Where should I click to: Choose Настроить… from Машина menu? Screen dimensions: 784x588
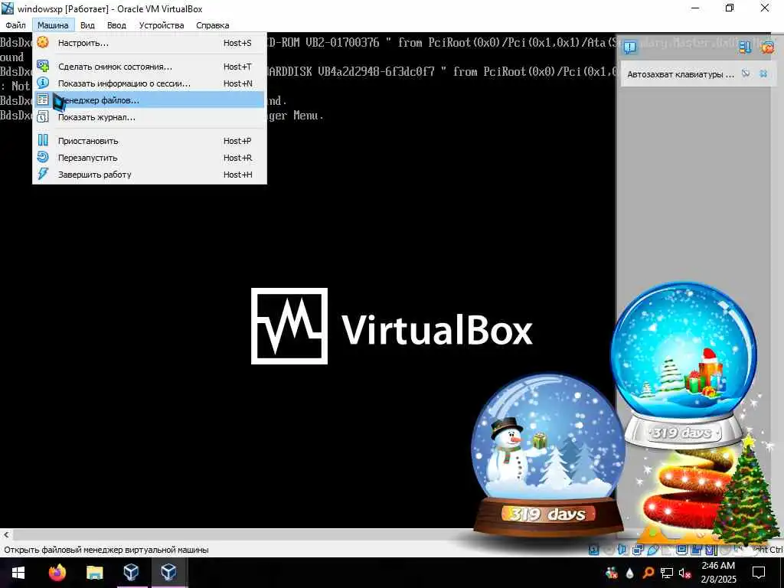point(149,43)
